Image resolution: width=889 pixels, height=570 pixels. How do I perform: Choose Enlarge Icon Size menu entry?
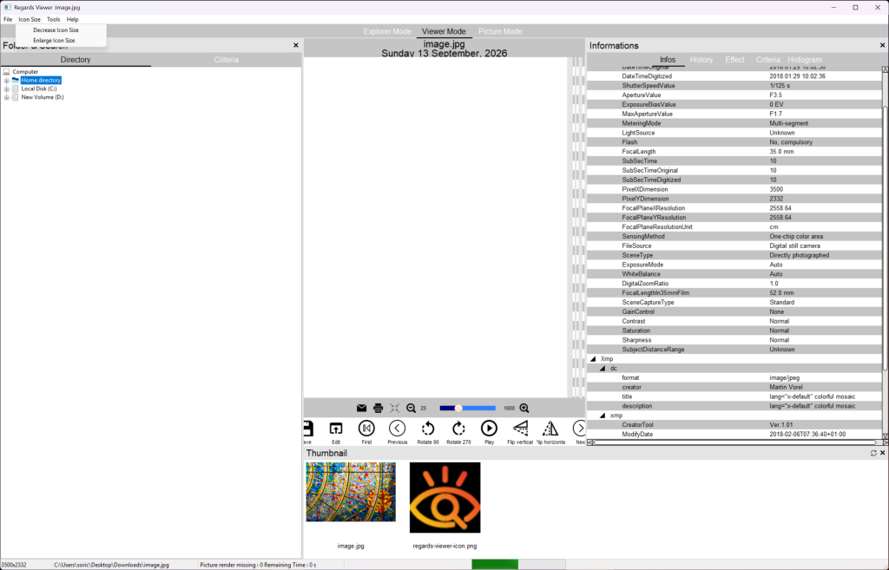point(54,41)
